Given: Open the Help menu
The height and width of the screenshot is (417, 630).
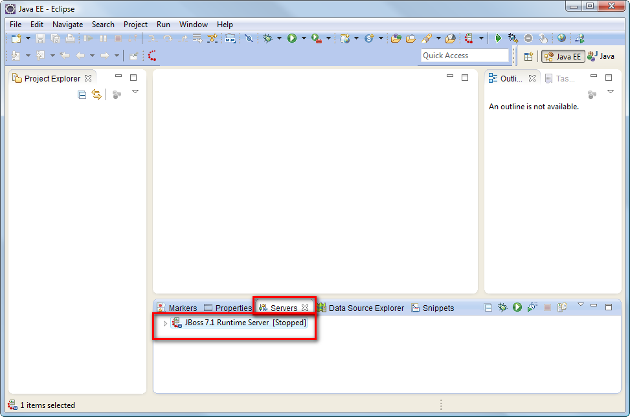Looking at the screenshot, I should (225, 25).
